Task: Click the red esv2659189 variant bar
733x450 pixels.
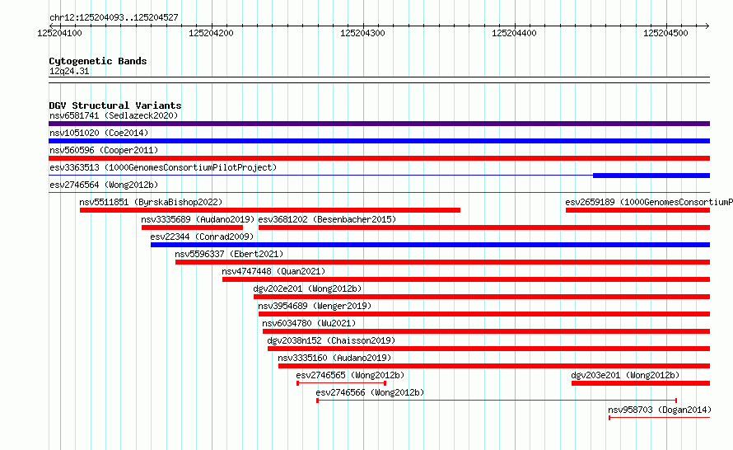Action: [x=637, y=210]
